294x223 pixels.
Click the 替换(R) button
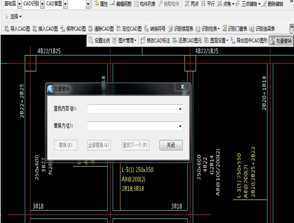tap(66, 145)
